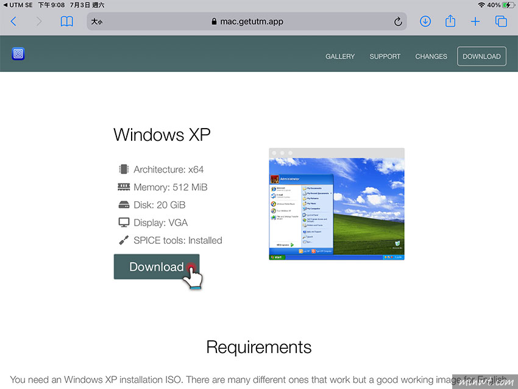Image resolution: width=518 pixels, height=389 pixels.
Task: Click the CPU chip architecture icon
Action: click(x=124, y=170)
